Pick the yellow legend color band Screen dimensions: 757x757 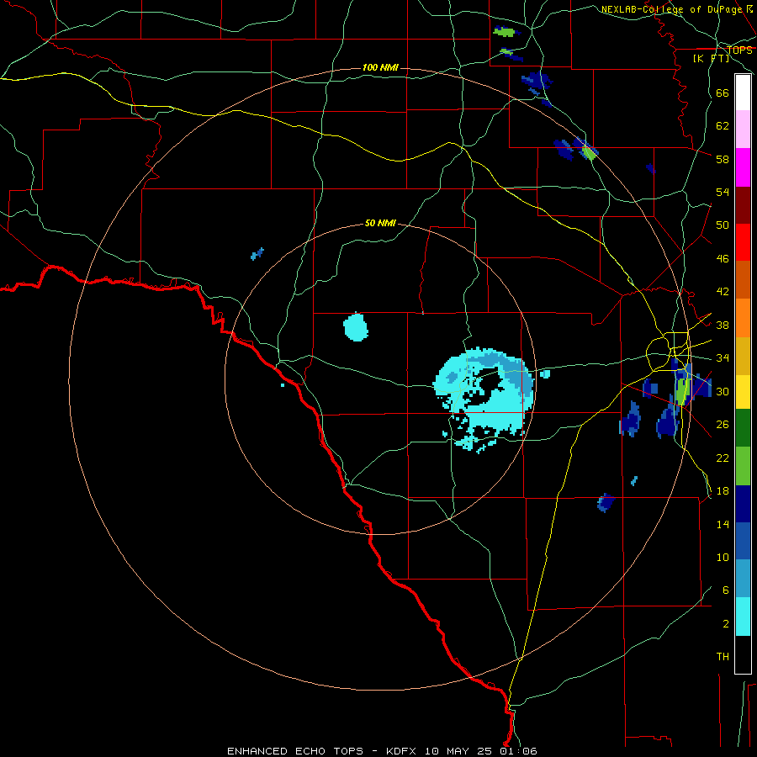coord(743,392)
